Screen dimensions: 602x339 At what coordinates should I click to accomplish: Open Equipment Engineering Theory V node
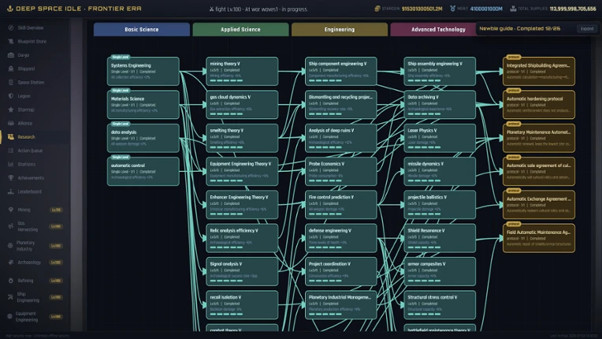pos(242,171)
